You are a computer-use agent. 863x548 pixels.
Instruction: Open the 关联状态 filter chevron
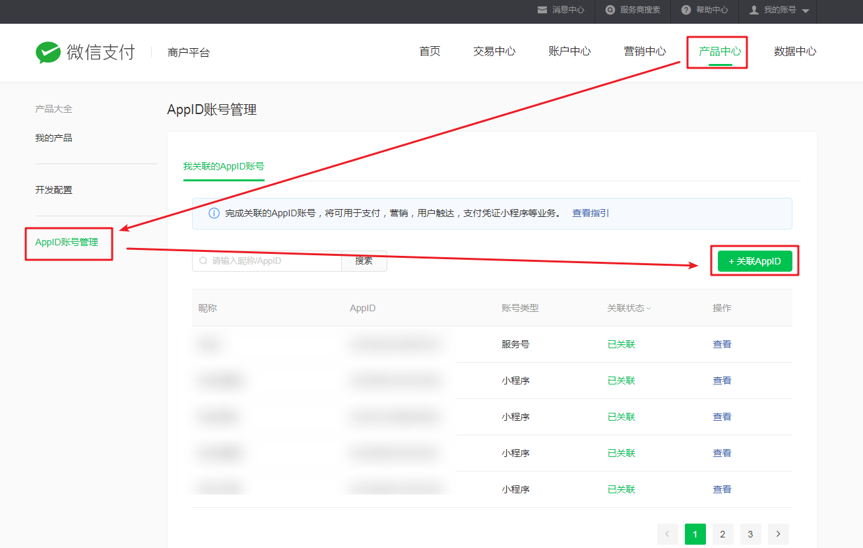click(649, 309)
